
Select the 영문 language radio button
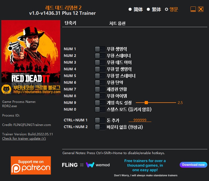pyautogui.click(x=166, y=9)
